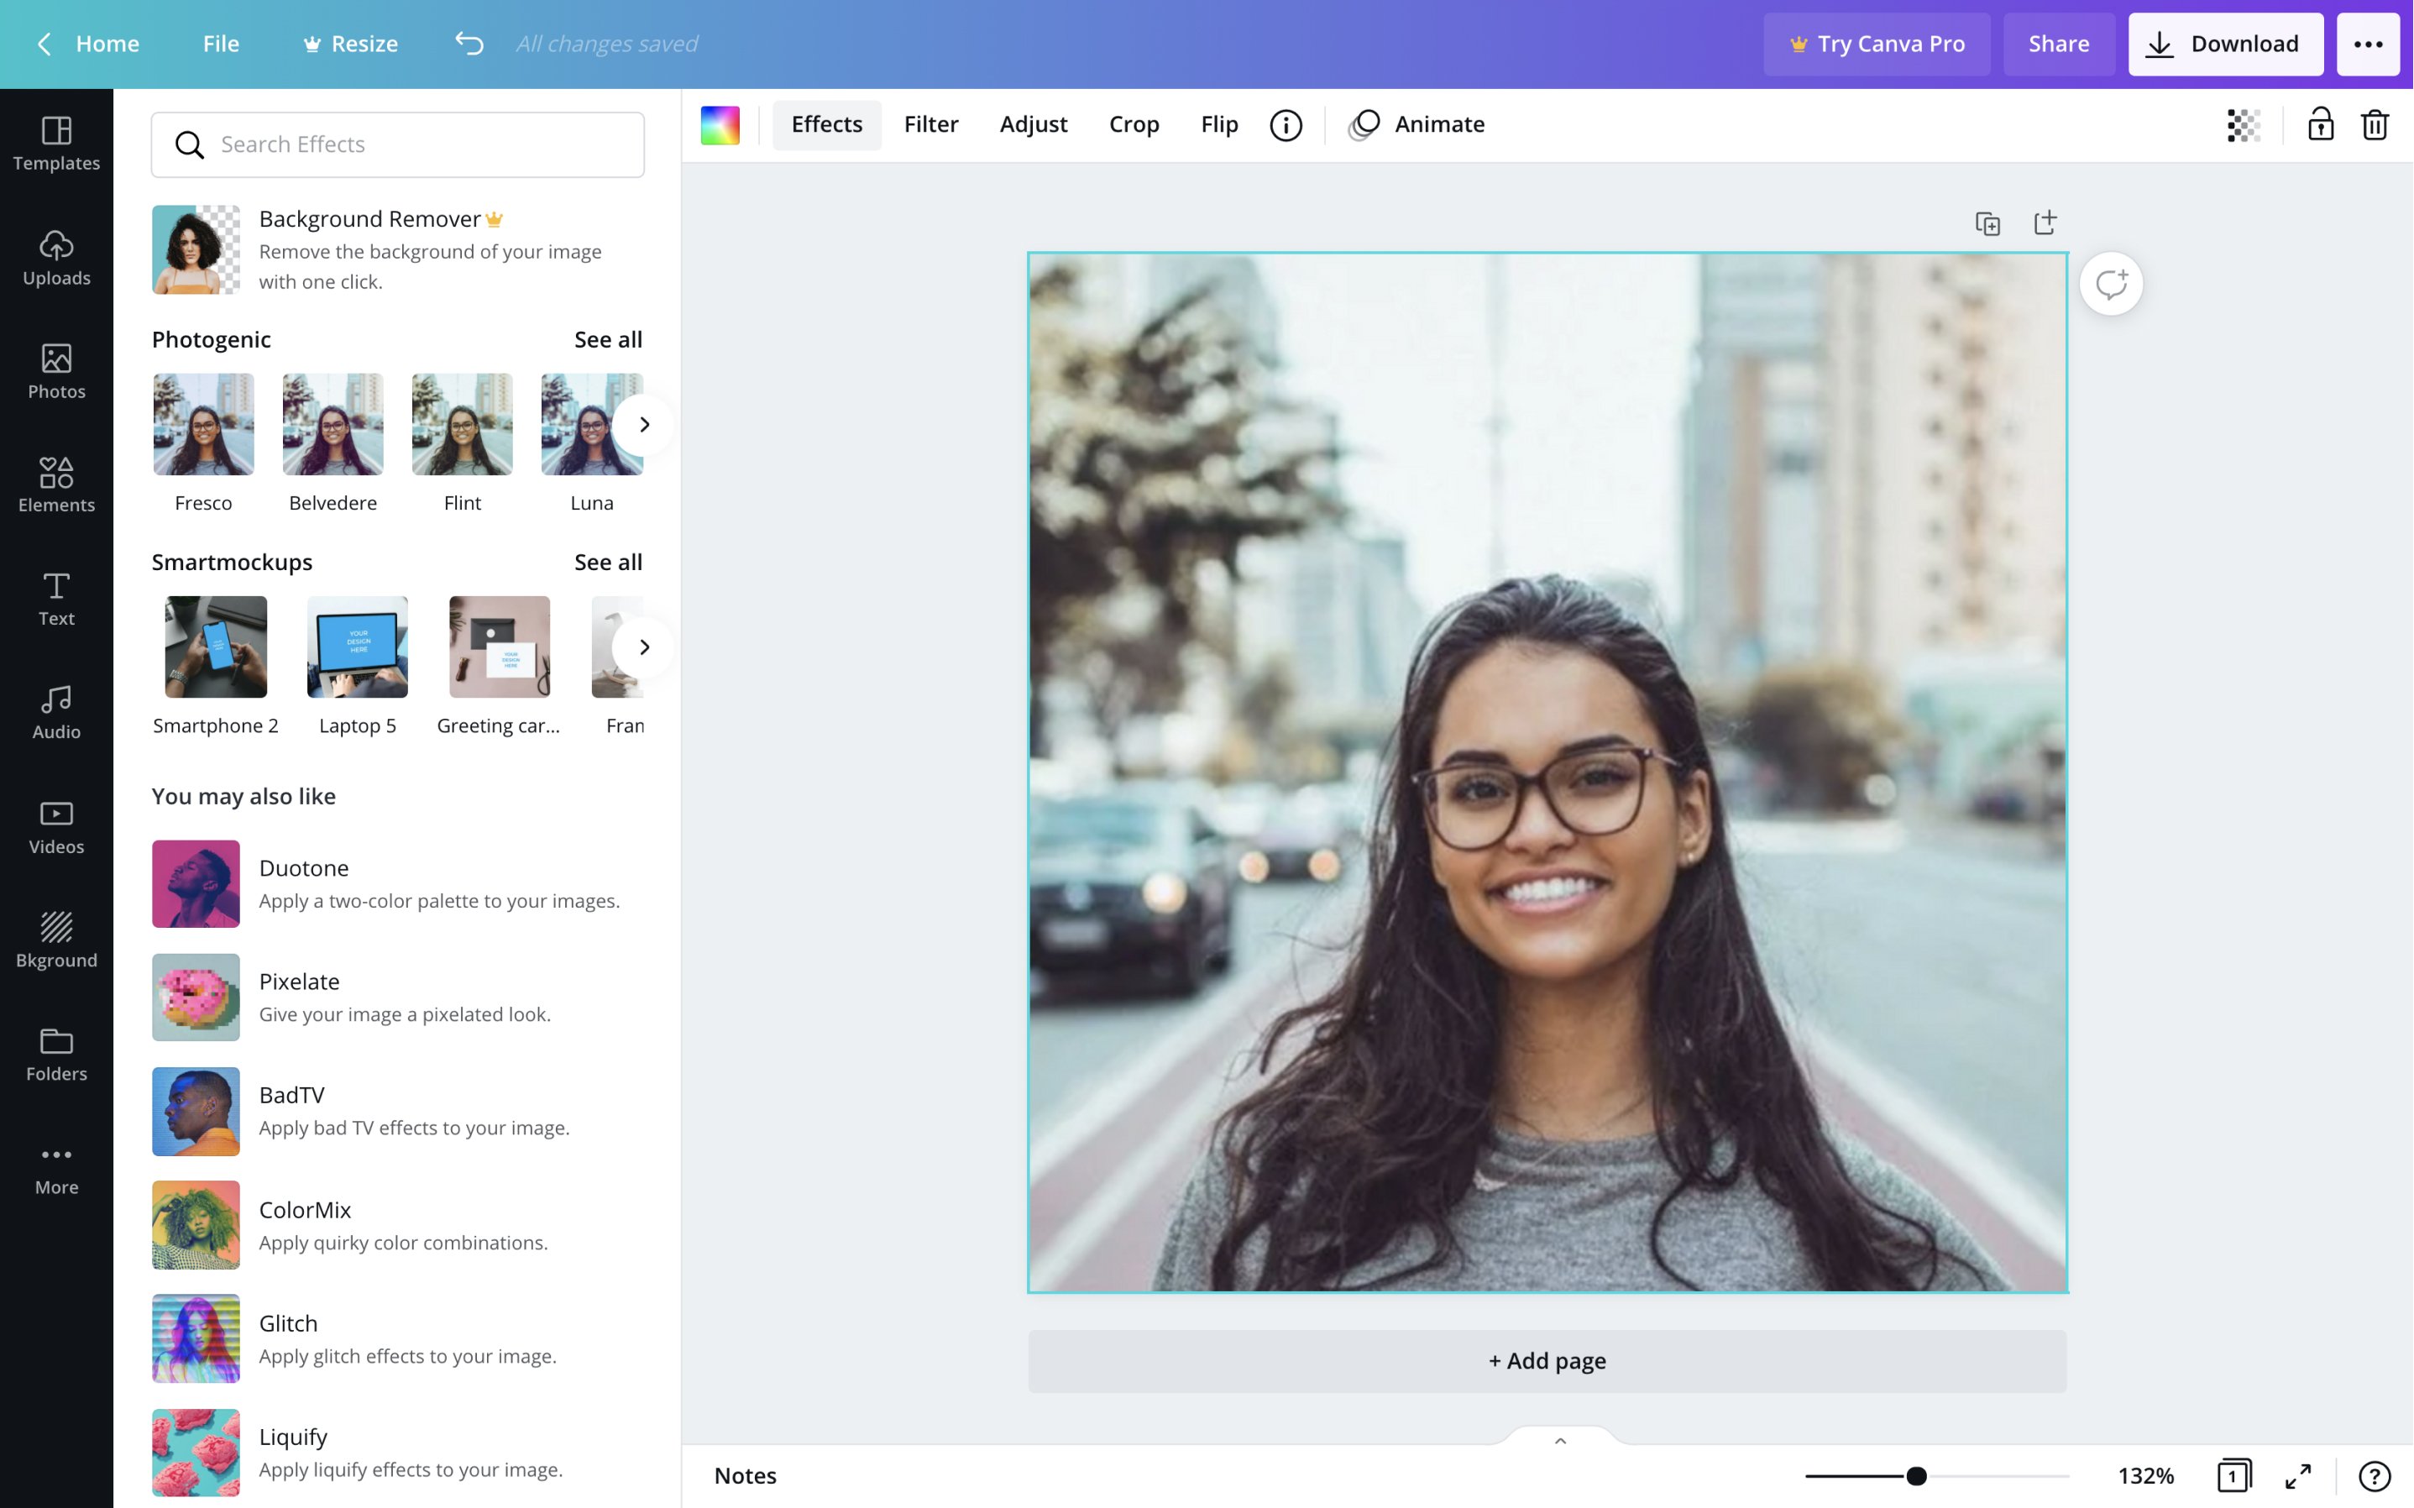Expand Smartmockups See all section
The height and width of the screenshot is (1508, 2414).
point(608,561)
